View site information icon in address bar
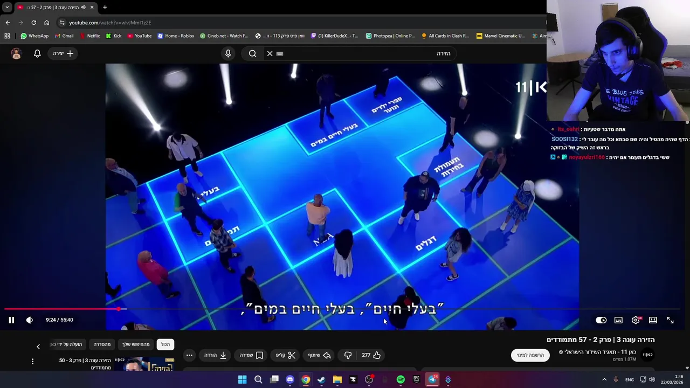Screen dimensions: 690x388 pos(62,23)
